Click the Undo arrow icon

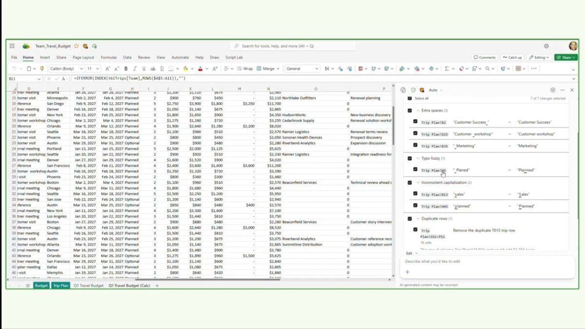(14, 69)
